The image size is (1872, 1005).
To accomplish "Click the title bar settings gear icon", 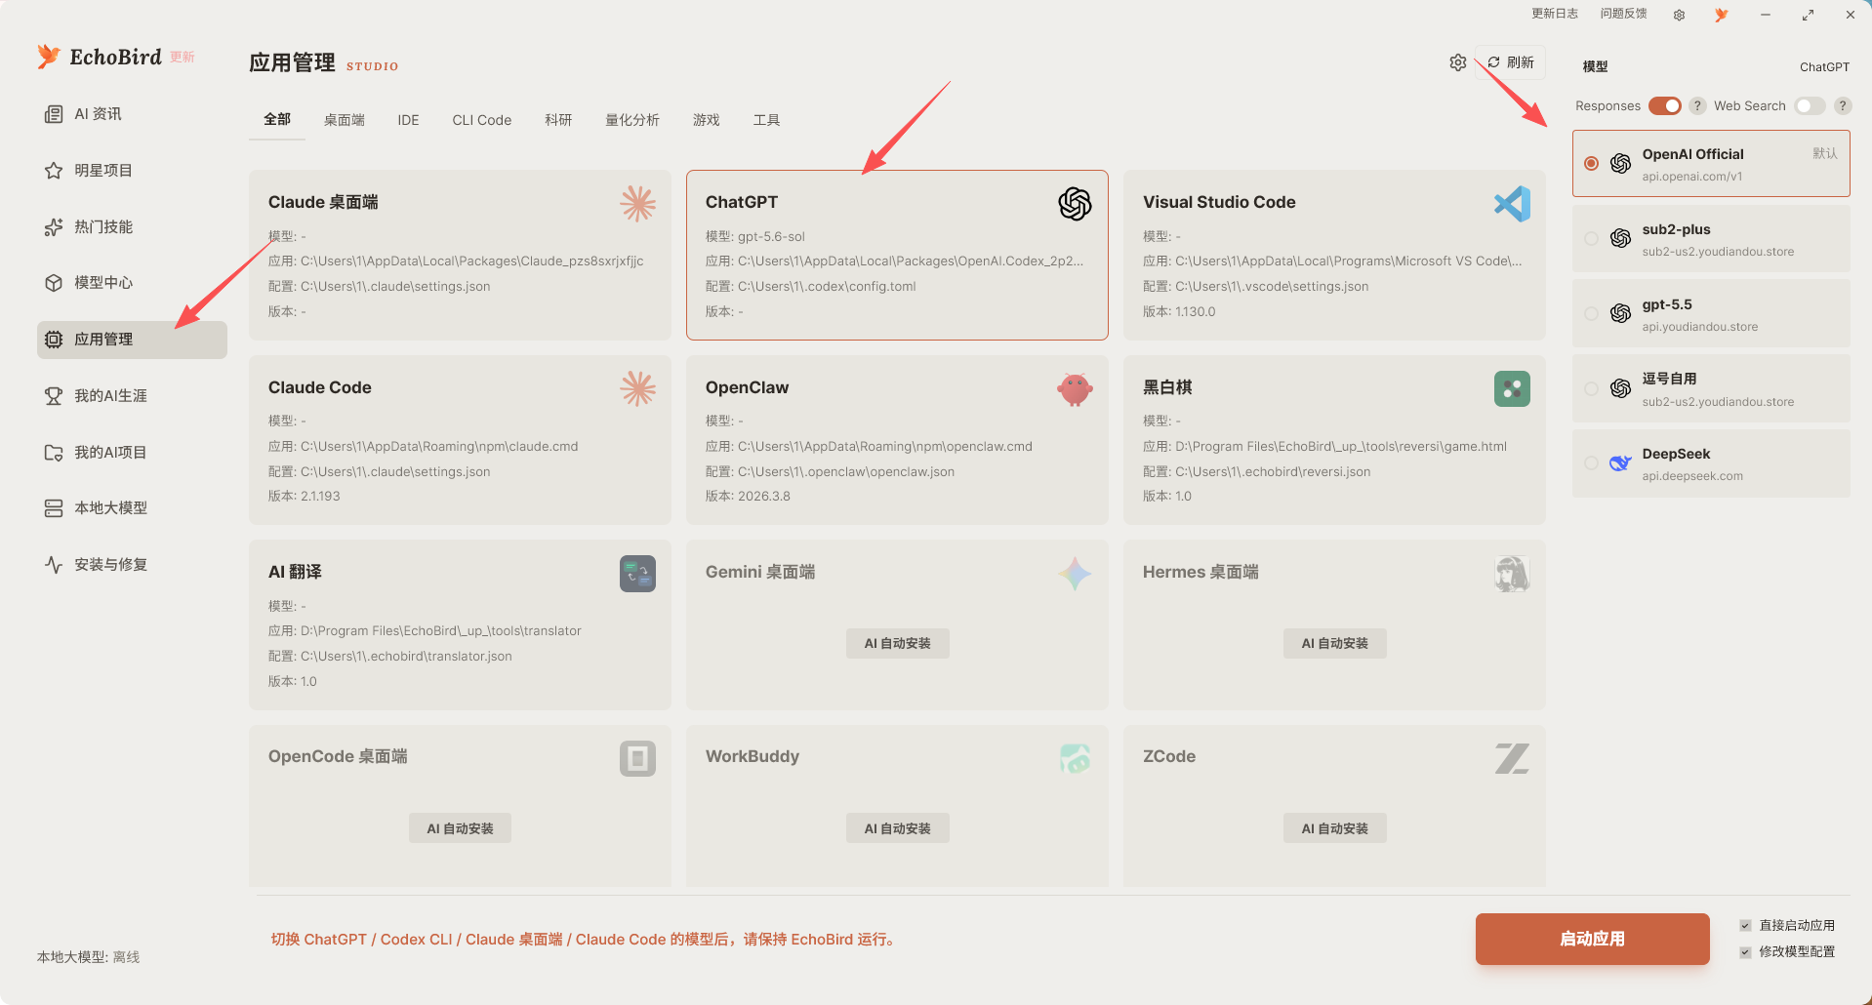I will tap(1679, 15).
